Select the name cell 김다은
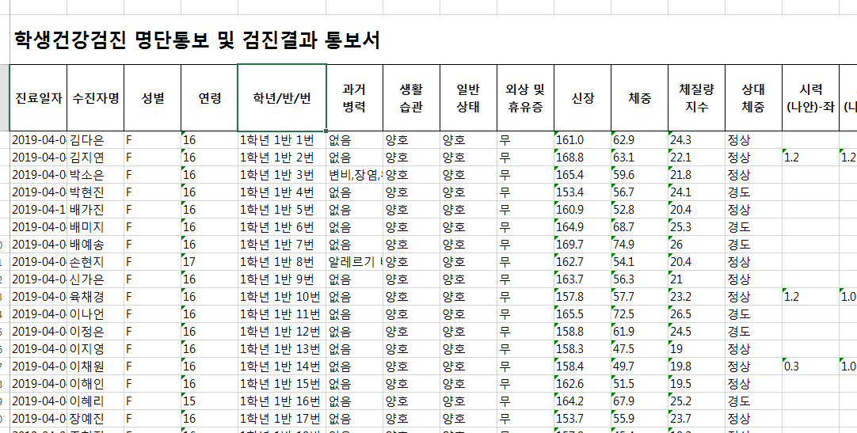Screen dimensions: 857x433 click(x=96, y=140)
